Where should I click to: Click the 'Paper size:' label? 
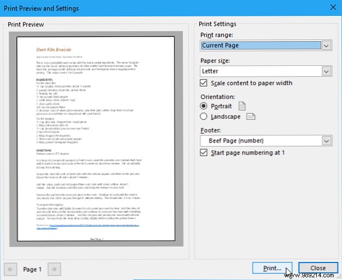pyautogui.click(x=215, y=61)
